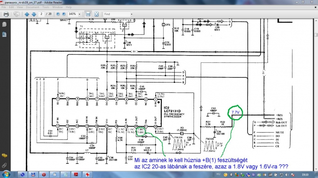This screenshot has height=178, width=318.
Task: Open the Windows Start button
Action: click(x=6, y=174)
